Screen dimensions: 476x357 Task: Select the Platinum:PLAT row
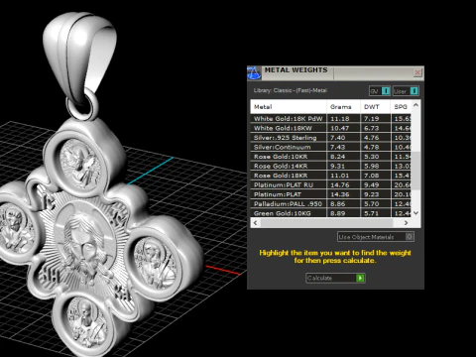tap(330, 194)
